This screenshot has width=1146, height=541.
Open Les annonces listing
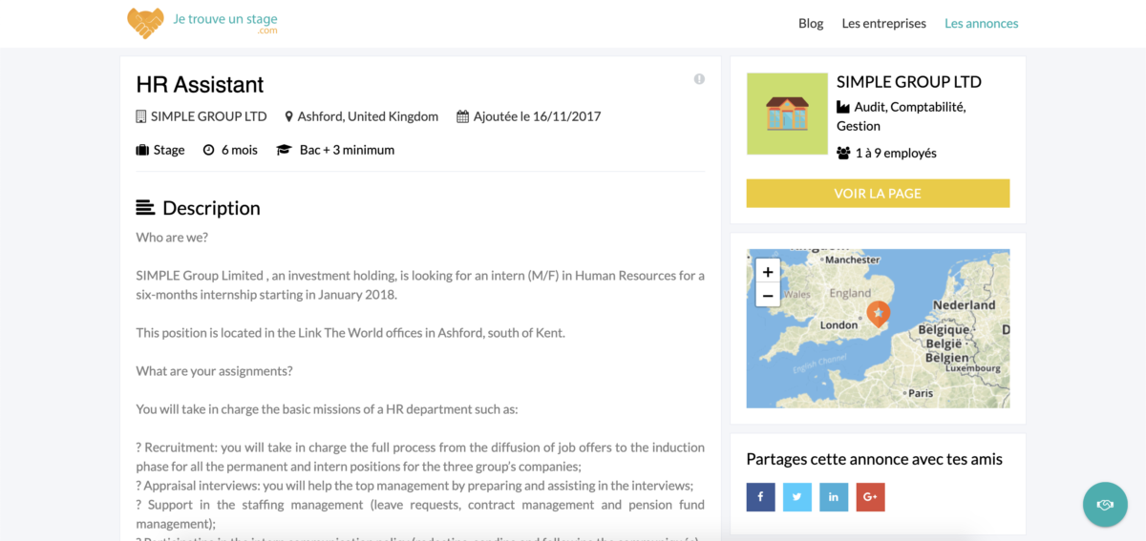982,23
